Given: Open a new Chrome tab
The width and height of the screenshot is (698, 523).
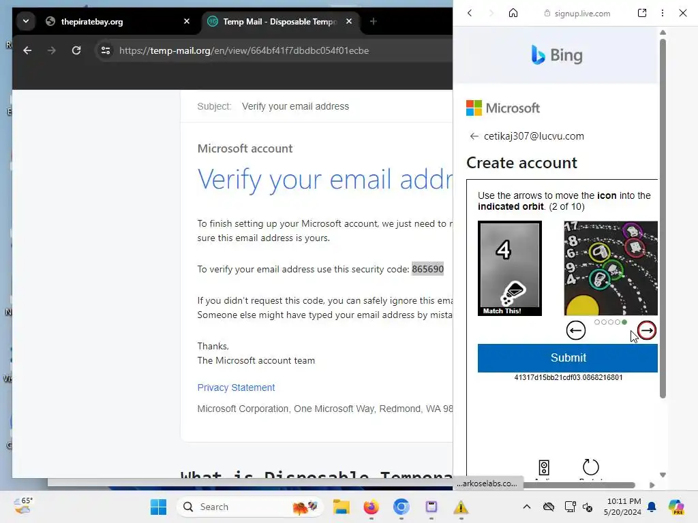Looking at the screenshot, I should pyautogui.click(x=373, y=21).
